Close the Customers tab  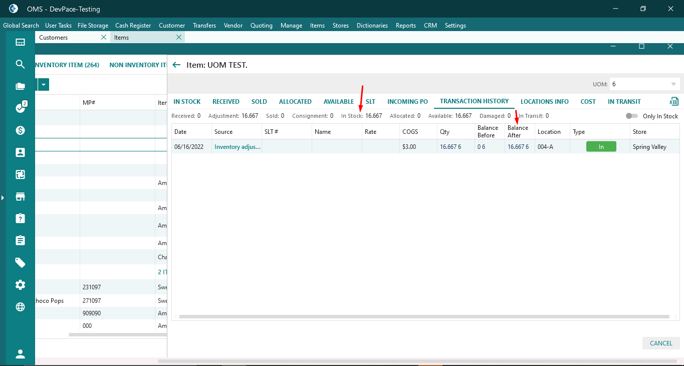point(104,38)
